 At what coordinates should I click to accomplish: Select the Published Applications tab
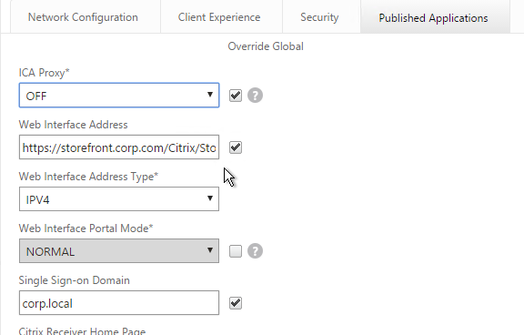point(433,17)
